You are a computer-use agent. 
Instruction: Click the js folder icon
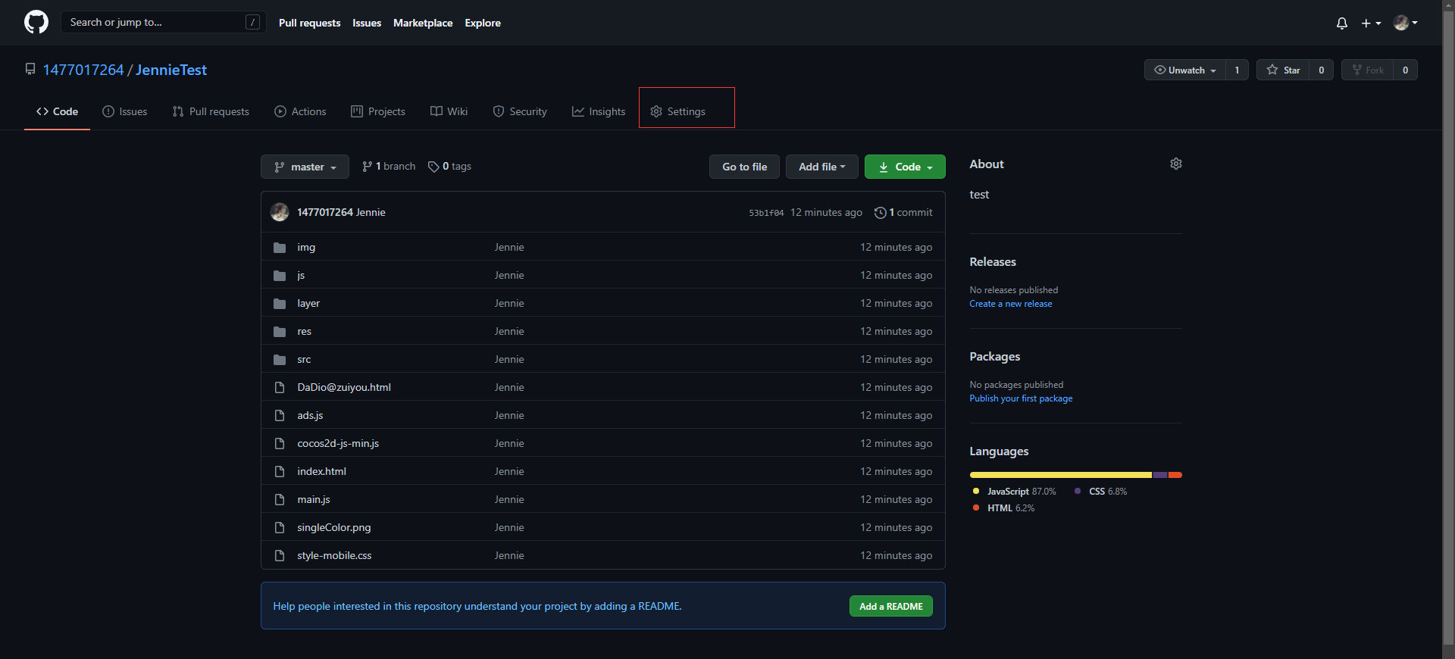(x=280, y=275)
